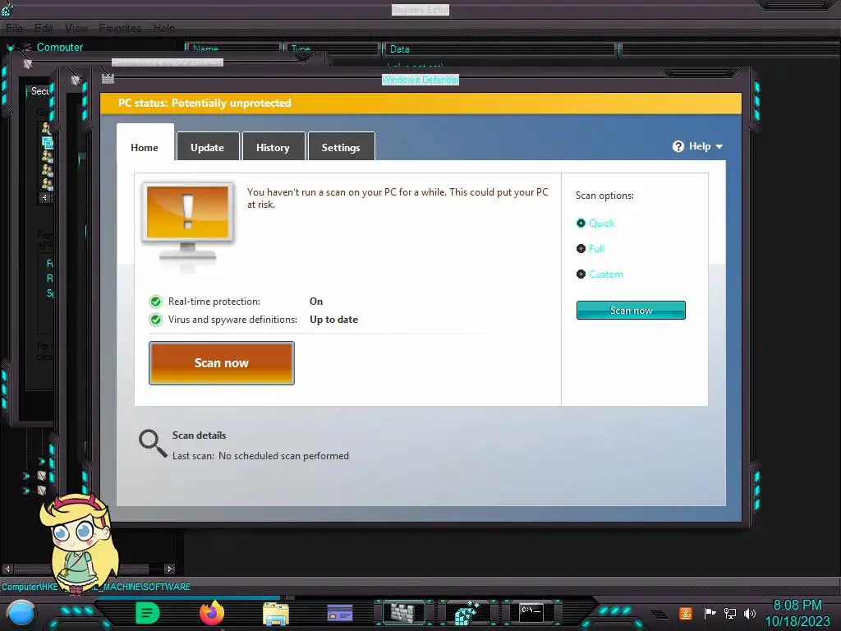841x631 pixels.
Task: Click the Name column header in Registry Editor
Action: (234, 48)
